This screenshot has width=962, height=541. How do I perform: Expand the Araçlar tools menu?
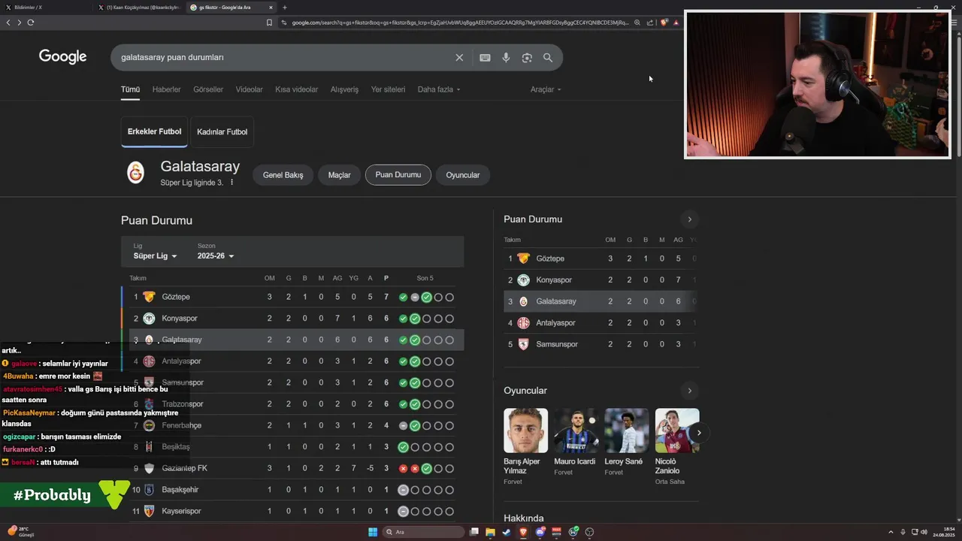click(x=546, y=89)
